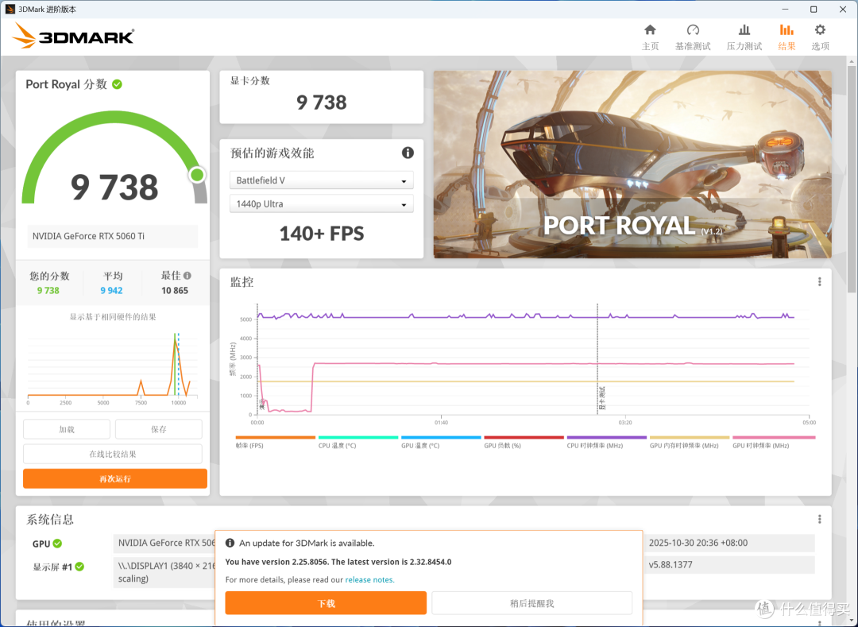The height and width of the screenshot is (627, 858).
Task: Toggle GPU 温度 (°C) chart legend
Action: [x=441, y=442]
